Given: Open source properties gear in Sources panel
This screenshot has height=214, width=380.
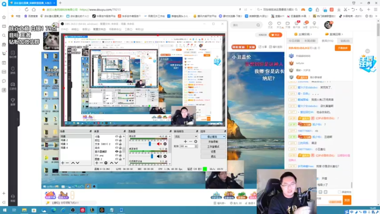Looking at the screenshot, I should click(106, 163).
